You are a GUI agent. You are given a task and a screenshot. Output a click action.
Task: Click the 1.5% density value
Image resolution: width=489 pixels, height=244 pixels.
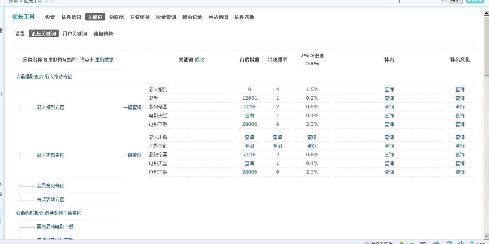point(312,89)
